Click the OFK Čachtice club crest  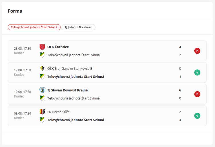pos(42,47)
